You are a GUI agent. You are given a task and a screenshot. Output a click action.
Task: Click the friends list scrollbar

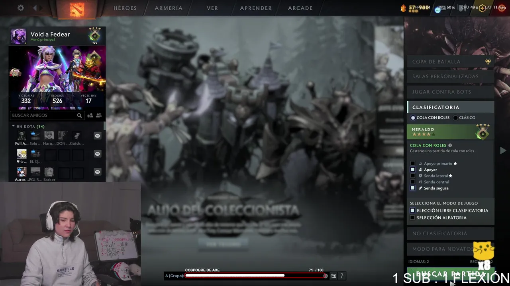[x=105, y=126]
